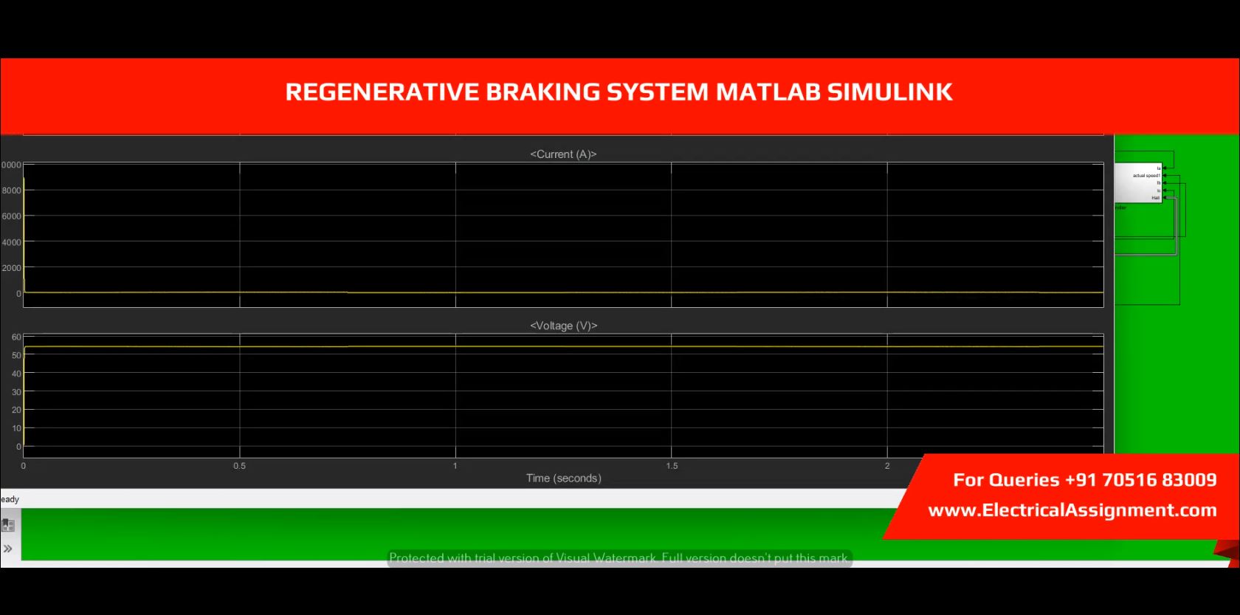Click the yellow voltage trace near 55 V
The width and height of the screenshot is (1240, 615).
point(563,346)
